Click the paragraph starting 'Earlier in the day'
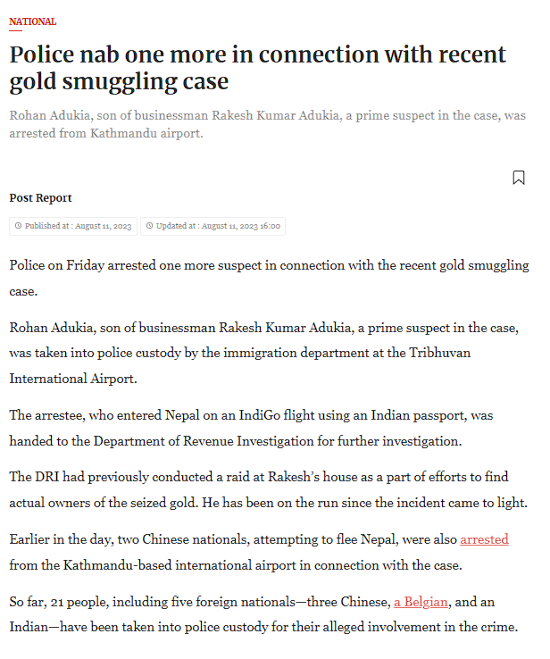The height and width of the screenshot is (659, 550). [x=259, y=552]
